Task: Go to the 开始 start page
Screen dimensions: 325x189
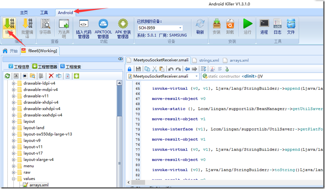Action: point(10,51)
